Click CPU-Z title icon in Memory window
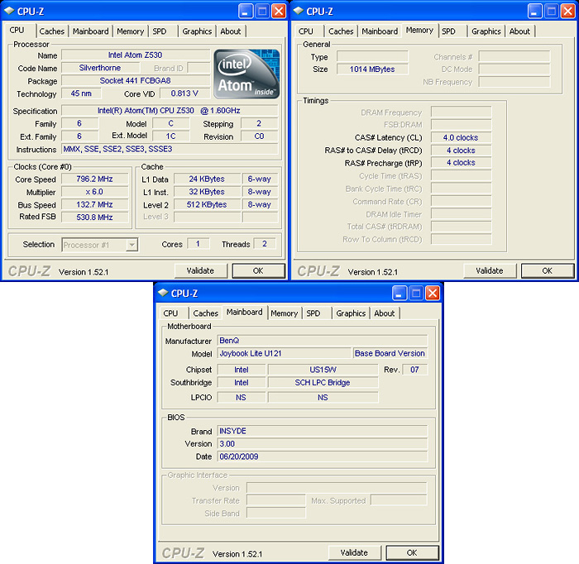Image resolution: width=579 pixels, height=564 pixels. [299, 11]
